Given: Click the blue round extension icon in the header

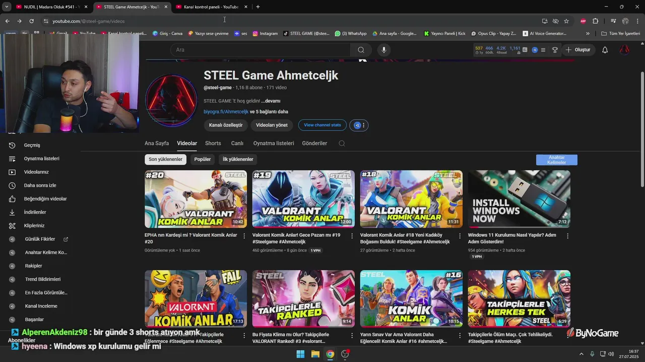Looking at the screenshot, I should point(535,50).
